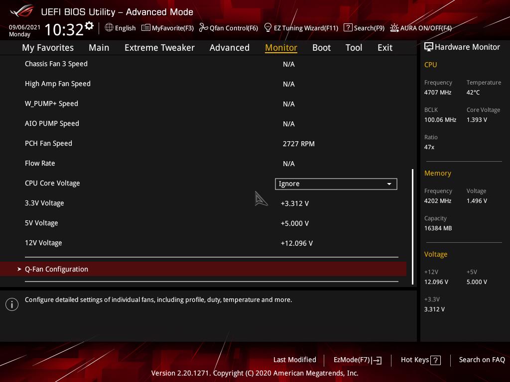The height and width of the screenshot is (382, 510).
Task: Open the Exit tab
Action: [385, 47]
